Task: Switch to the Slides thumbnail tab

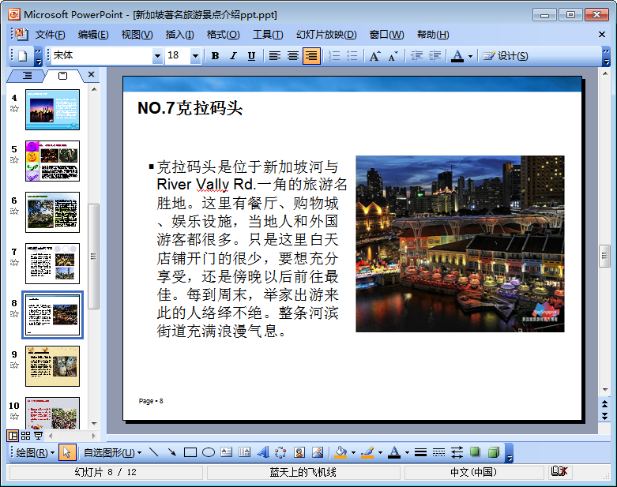Action: [x=62, y=76]
